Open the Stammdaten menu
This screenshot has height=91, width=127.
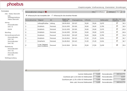[x=110, y=7]
